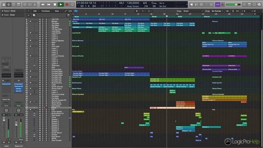This screenshot has height=148, width=263.
Task: Open the Drag No Overlap dropdown
Action: point(217,11)
